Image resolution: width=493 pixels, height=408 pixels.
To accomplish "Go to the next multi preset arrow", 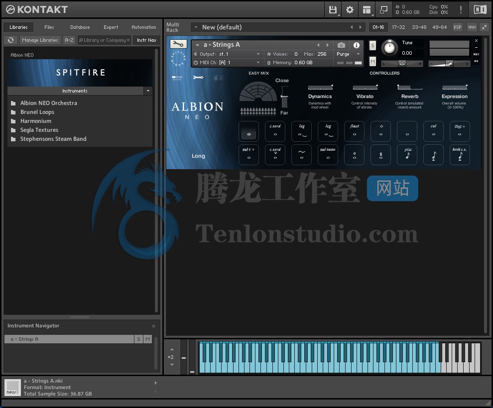I will (x=361, y=27).
